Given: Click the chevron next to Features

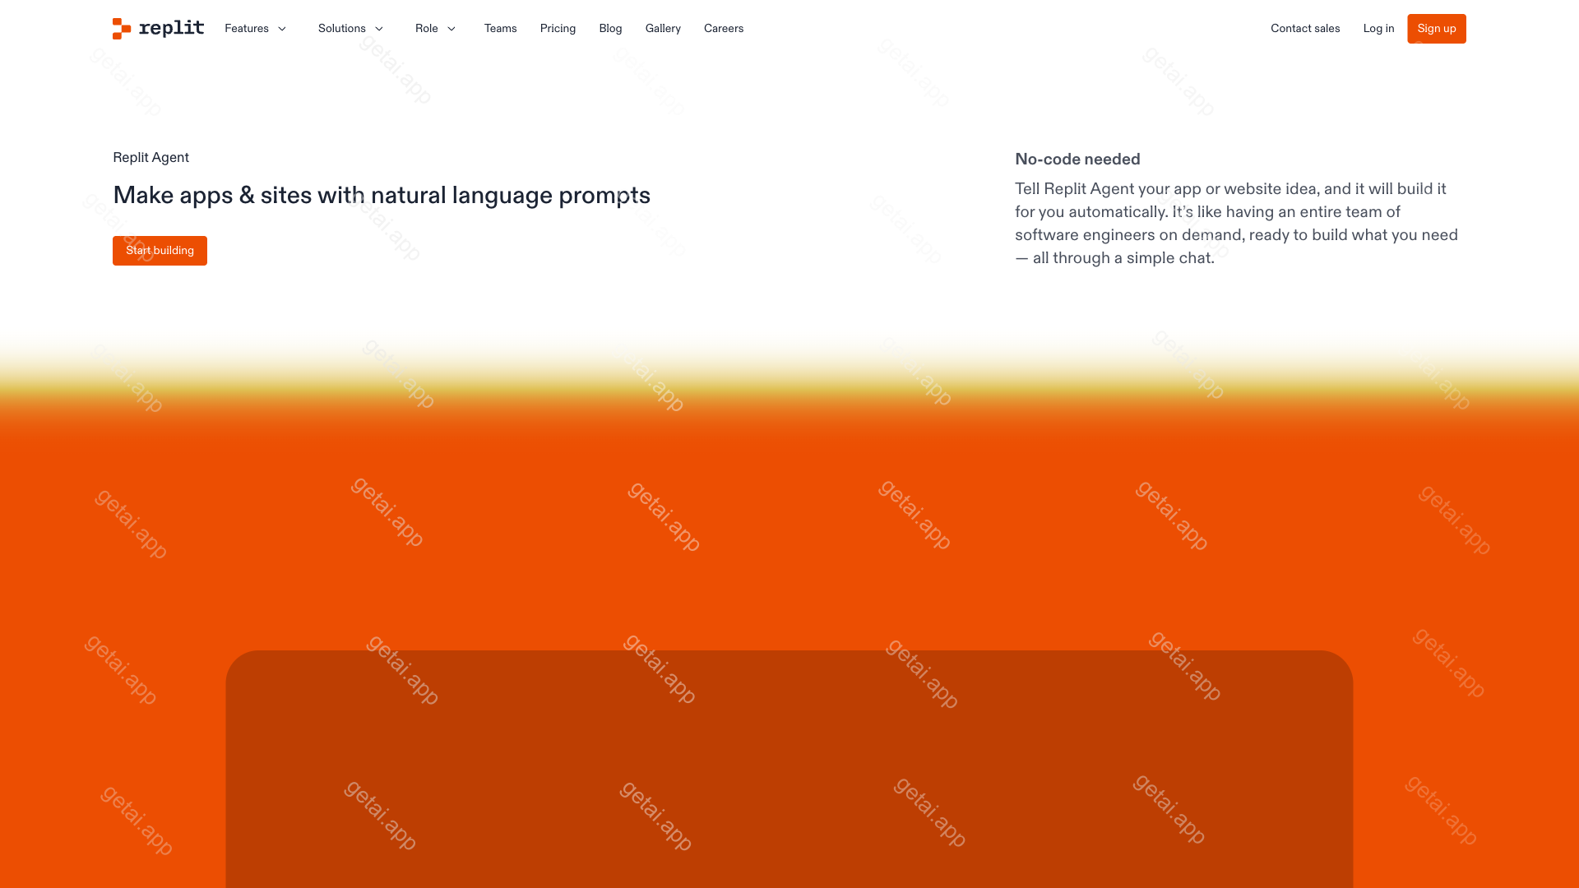Looking at the screenshot, I should click(x=282, y=29).
